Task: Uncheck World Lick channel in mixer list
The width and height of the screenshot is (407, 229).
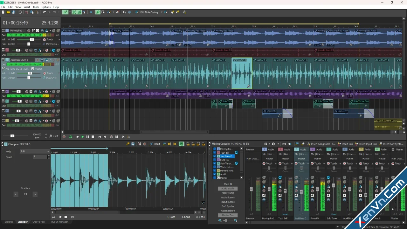Action: [215, 167]
